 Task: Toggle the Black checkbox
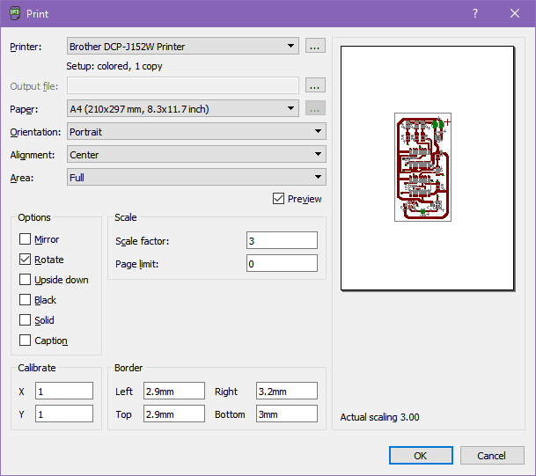(25, 300)
